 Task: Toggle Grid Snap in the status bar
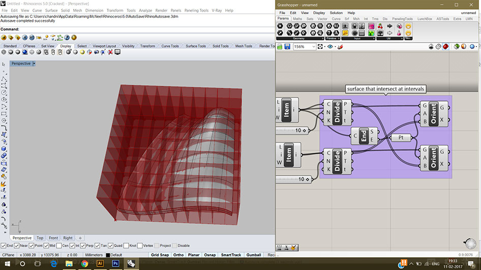160,255
